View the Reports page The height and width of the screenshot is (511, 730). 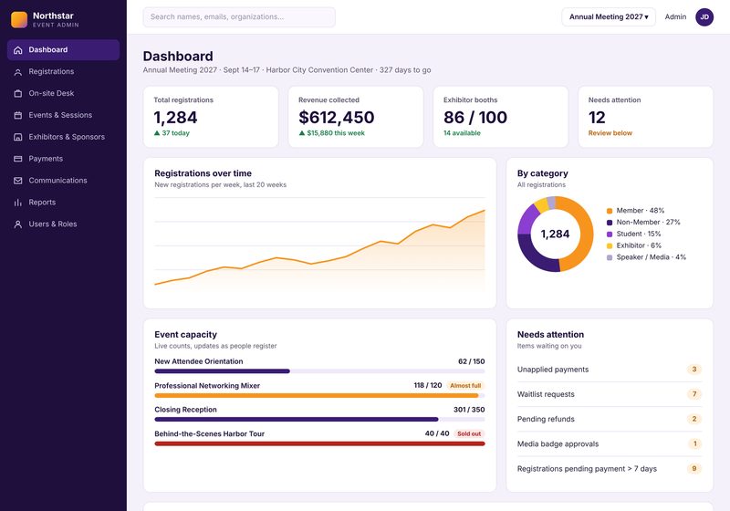pos(63,203)
